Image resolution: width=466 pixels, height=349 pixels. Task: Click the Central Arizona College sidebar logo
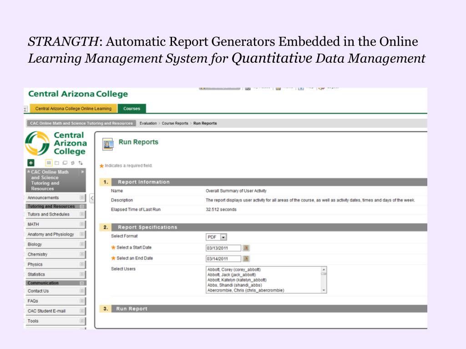click(56, 143)
